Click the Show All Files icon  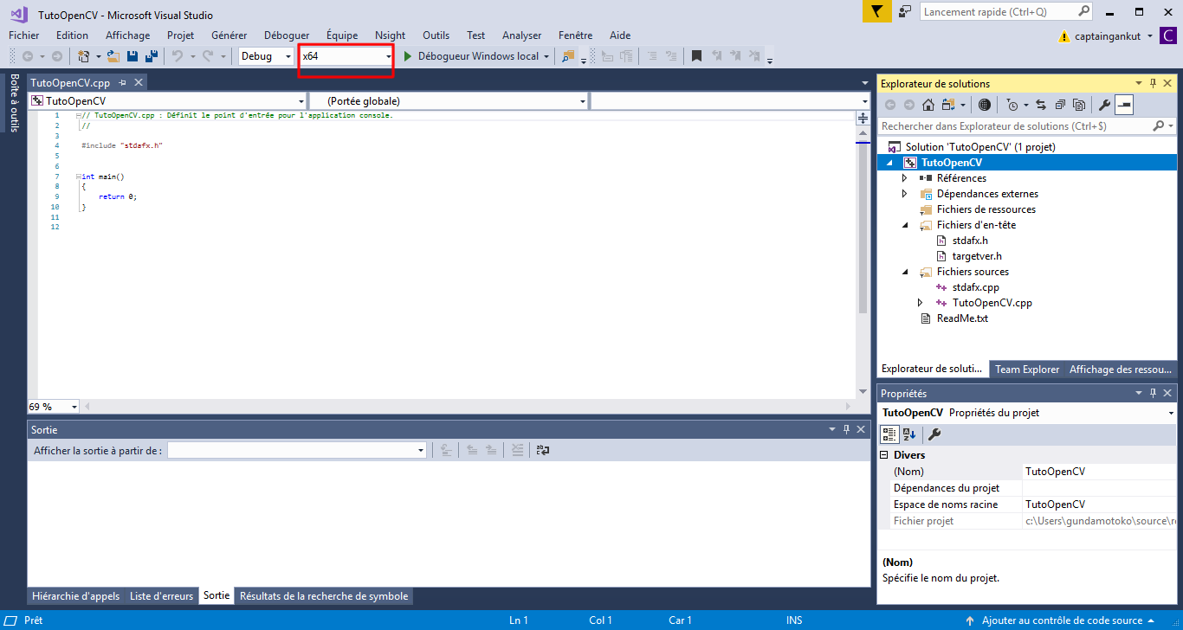(1078, 105)
